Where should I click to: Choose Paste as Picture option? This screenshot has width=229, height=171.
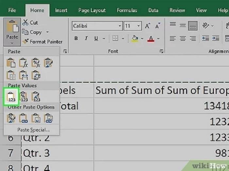point(36,118)
